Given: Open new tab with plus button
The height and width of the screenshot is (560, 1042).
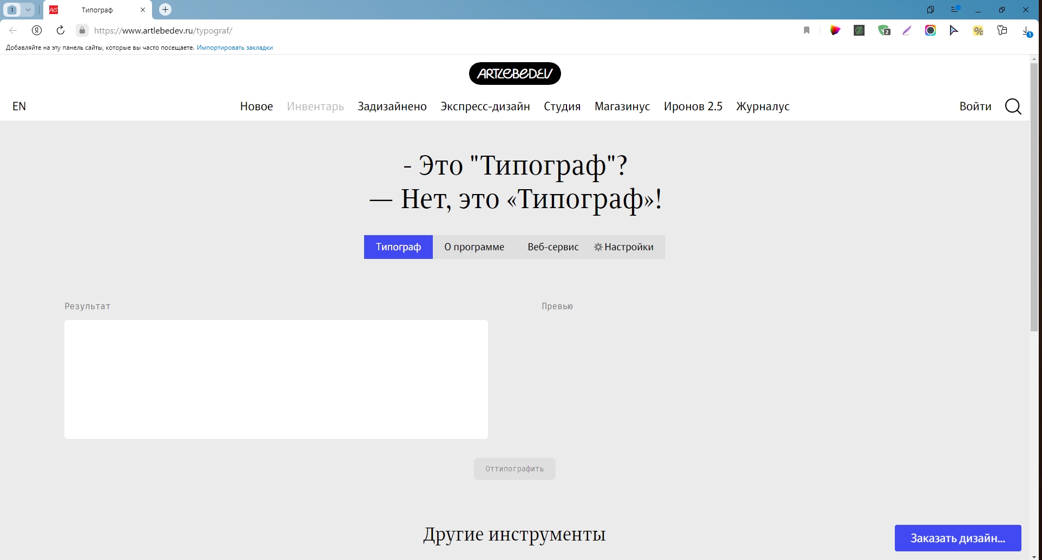Looking at the screenshot, I should tap(166, 9).
